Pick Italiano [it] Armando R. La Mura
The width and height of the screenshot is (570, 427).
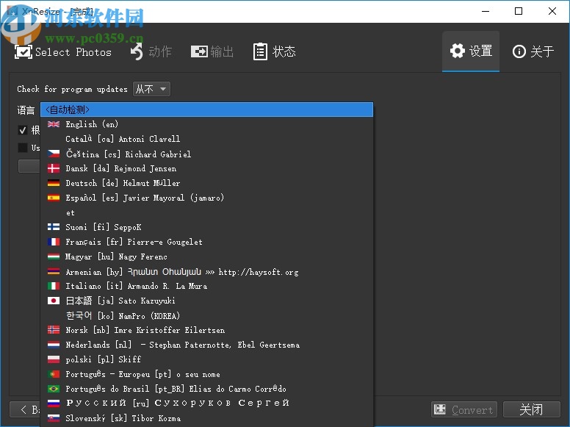coord(206,286)
